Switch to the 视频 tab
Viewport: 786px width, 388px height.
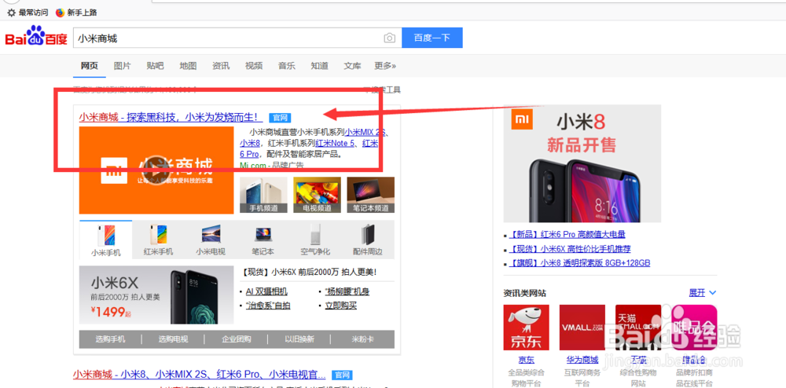[254, 66]
